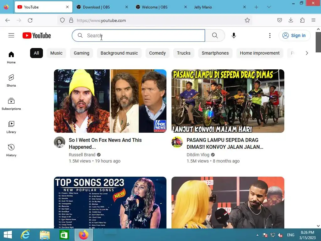
Task: Close the YouTube browser tab
Action: [x=67, y=7]
